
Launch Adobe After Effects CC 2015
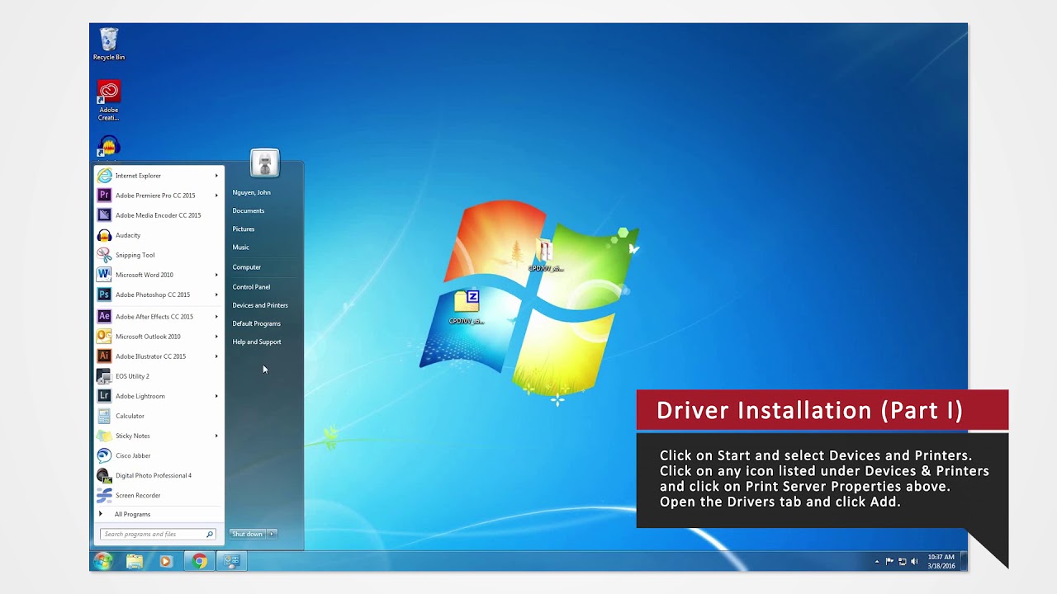tap(158, 317)
